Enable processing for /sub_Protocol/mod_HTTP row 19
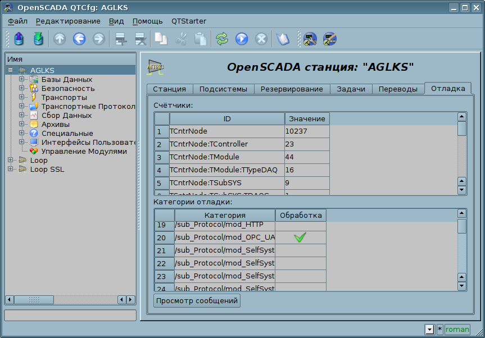Image resolution: width=485 pixels, height=338 pixels. (300, 226)
